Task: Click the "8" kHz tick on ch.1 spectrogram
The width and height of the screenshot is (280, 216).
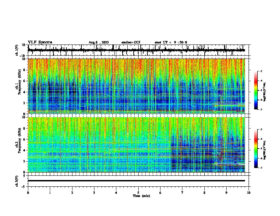Action: [25, 70]
